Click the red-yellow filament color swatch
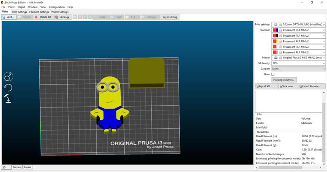 pos(275,41)
